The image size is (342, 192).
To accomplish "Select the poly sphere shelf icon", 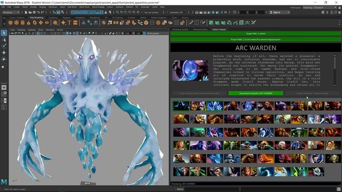I will (10, 22).
